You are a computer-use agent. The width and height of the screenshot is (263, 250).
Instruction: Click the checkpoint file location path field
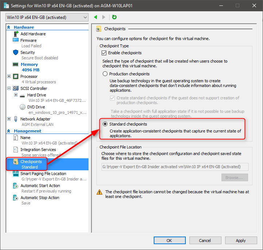(x=175, y=167)
